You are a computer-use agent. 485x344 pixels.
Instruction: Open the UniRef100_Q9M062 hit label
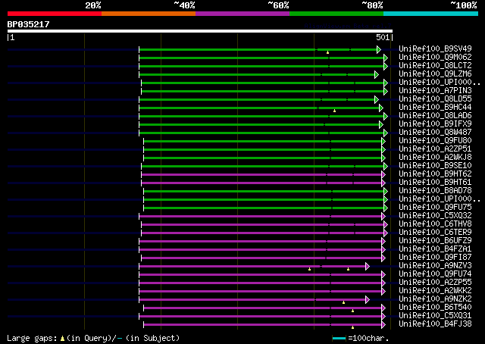tap(435, 58)
